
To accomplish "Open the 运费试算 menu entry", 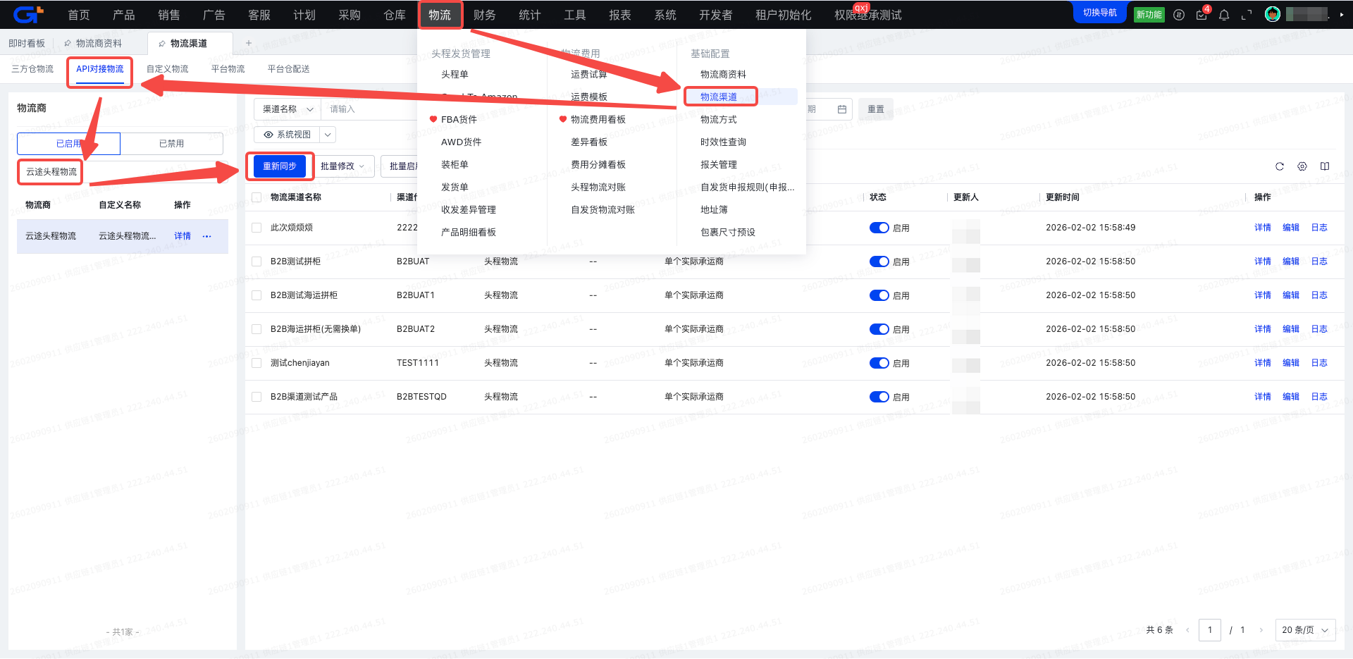I will (x=589, y=74).
